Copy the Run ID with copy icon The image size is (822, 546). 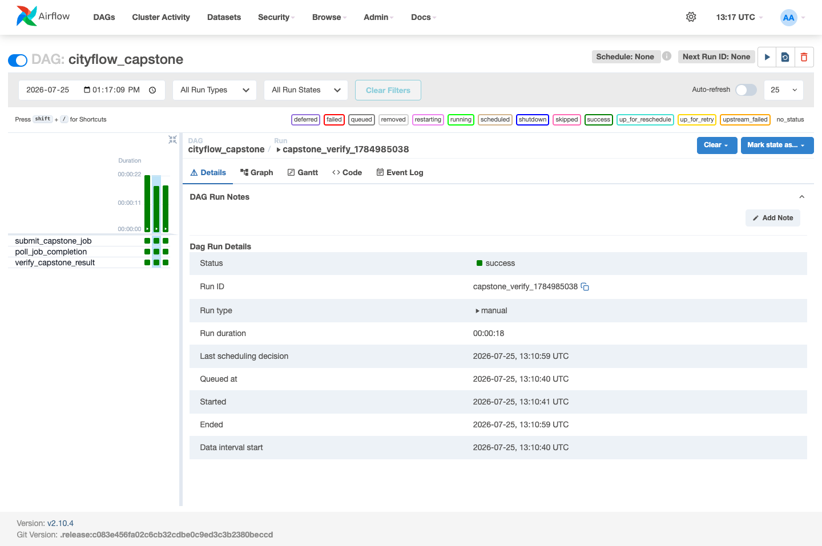click(585, 287)
